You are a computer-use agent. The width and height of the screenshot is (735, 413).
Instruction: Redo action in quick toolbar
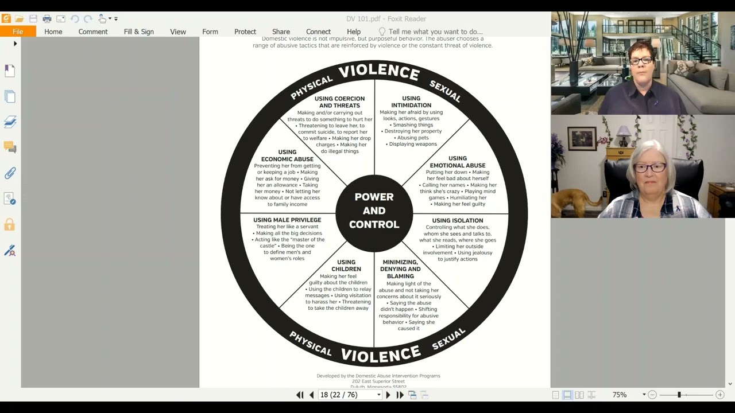point(88,18)
